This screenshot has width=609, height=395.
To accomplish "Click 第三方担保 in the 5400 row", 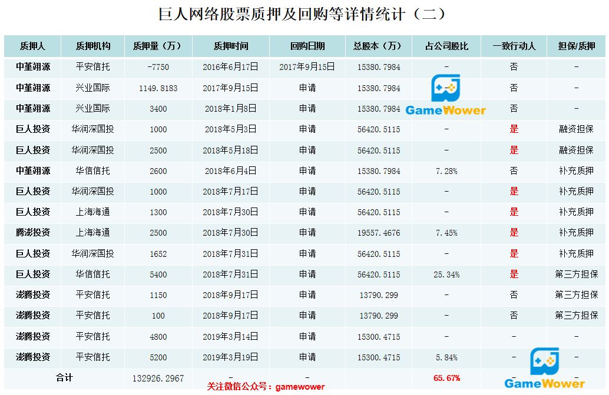I will (x=577, y=275).
